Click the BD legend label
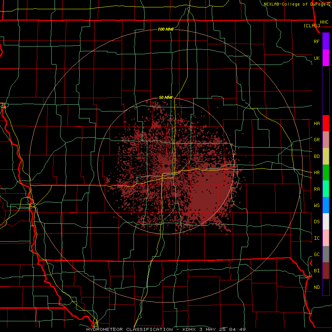 (317, 156)
